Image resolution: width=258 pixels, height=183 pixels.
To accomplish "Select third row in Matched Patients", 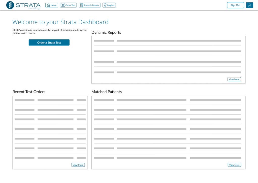I will pyautogui.click(x=168, y=119).
